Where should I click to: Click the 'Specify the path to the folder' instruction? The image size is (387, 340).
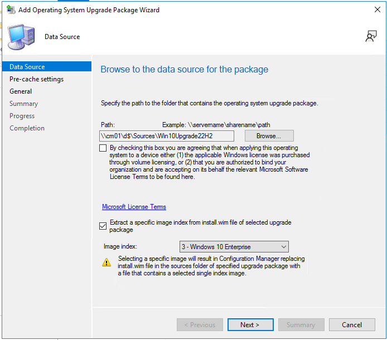point(210,103)
